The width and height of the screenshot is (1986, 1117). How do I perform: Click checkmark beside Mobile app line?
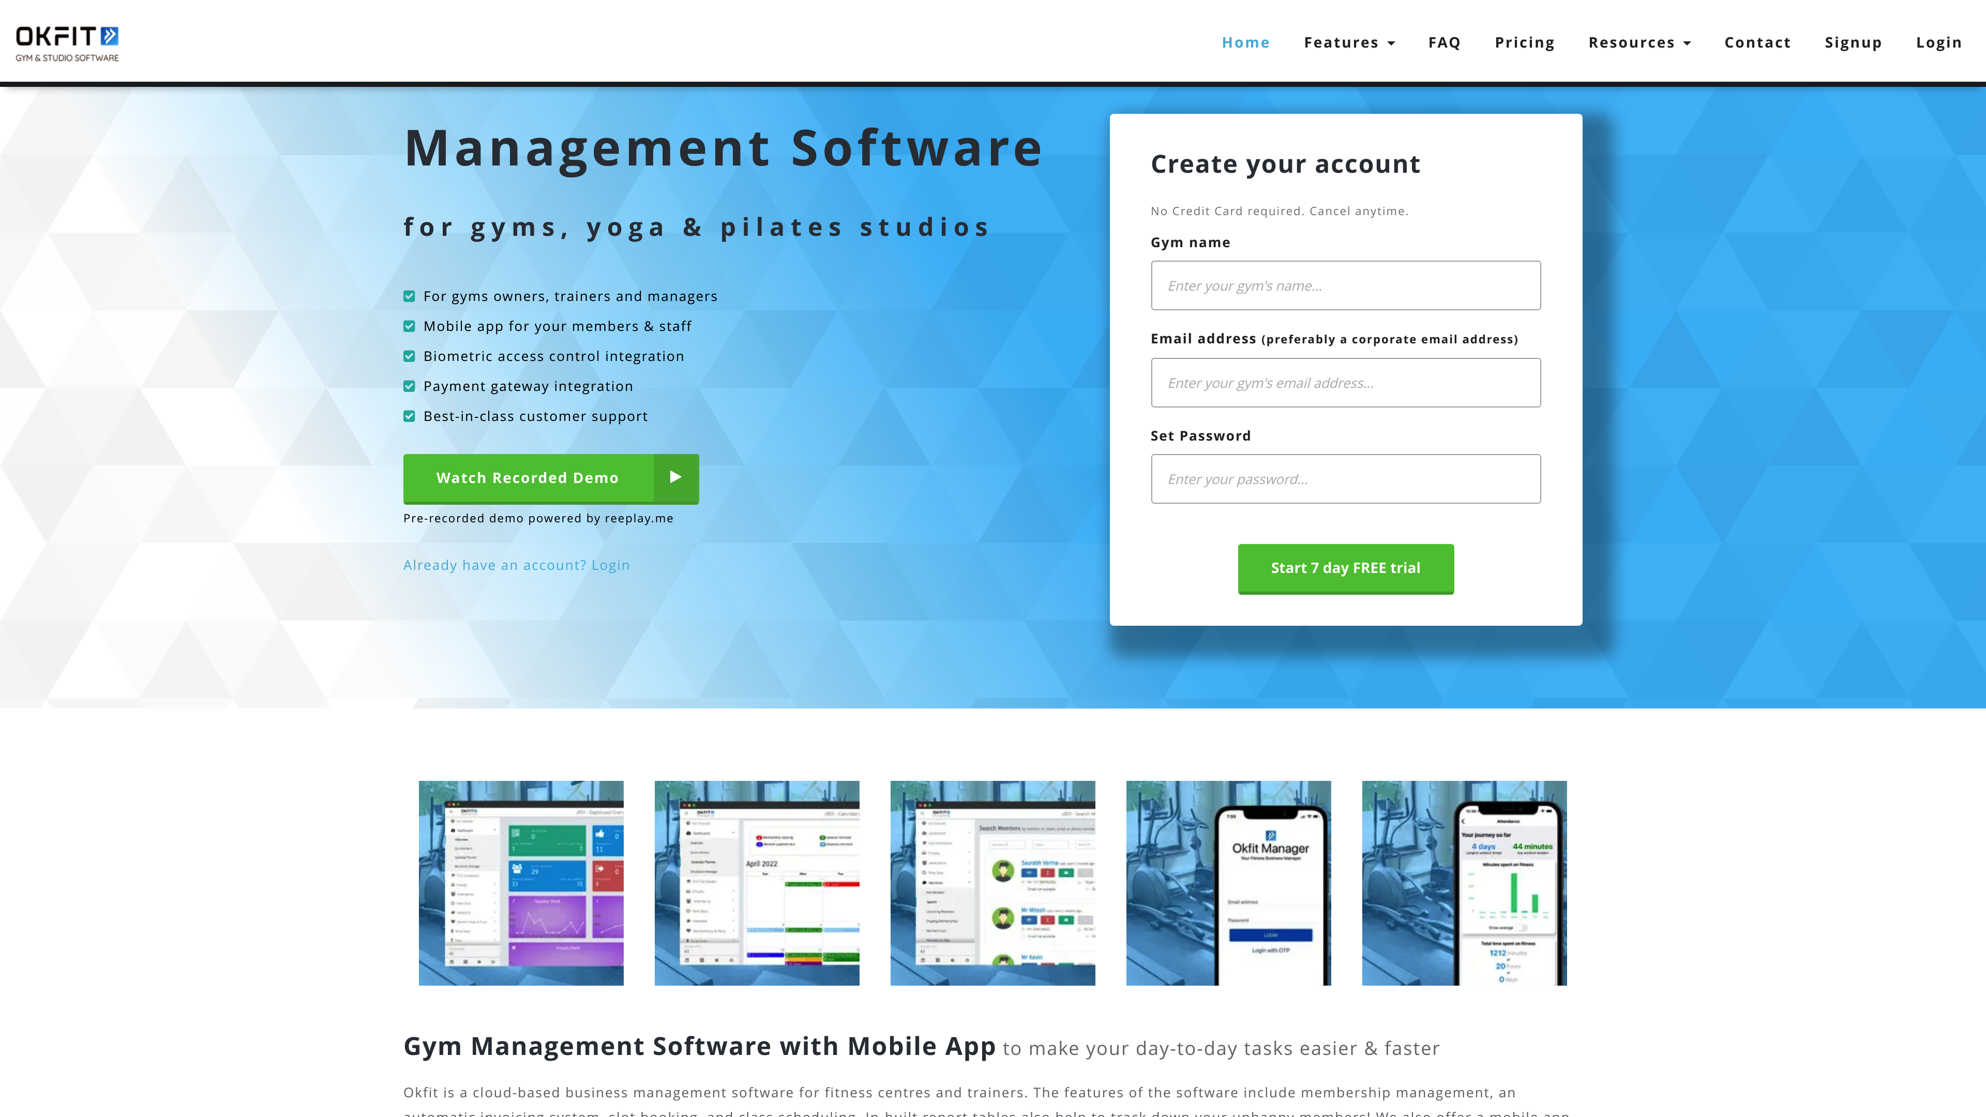pos(410,326)
